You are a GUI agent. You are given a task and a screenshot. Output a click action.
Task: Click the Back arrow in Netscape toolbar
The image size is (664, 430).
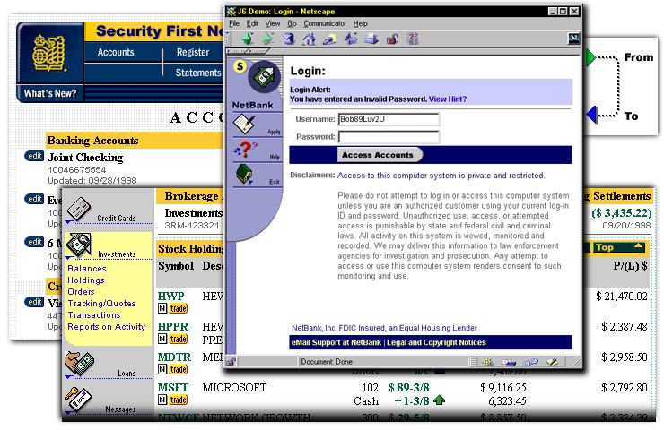point(248,39)
